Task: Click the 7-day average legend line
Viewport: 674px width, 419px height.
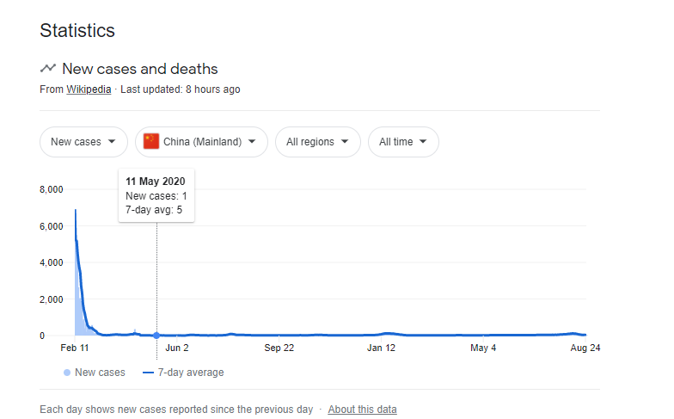Action: click(x=148, y=373)
